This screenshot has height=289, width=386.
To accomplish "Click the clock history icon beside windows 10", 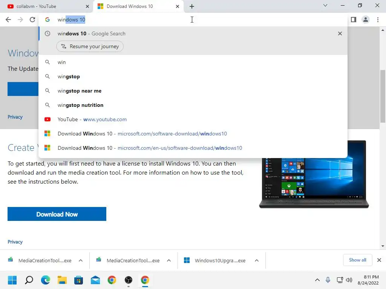I will tap(47, 33).
